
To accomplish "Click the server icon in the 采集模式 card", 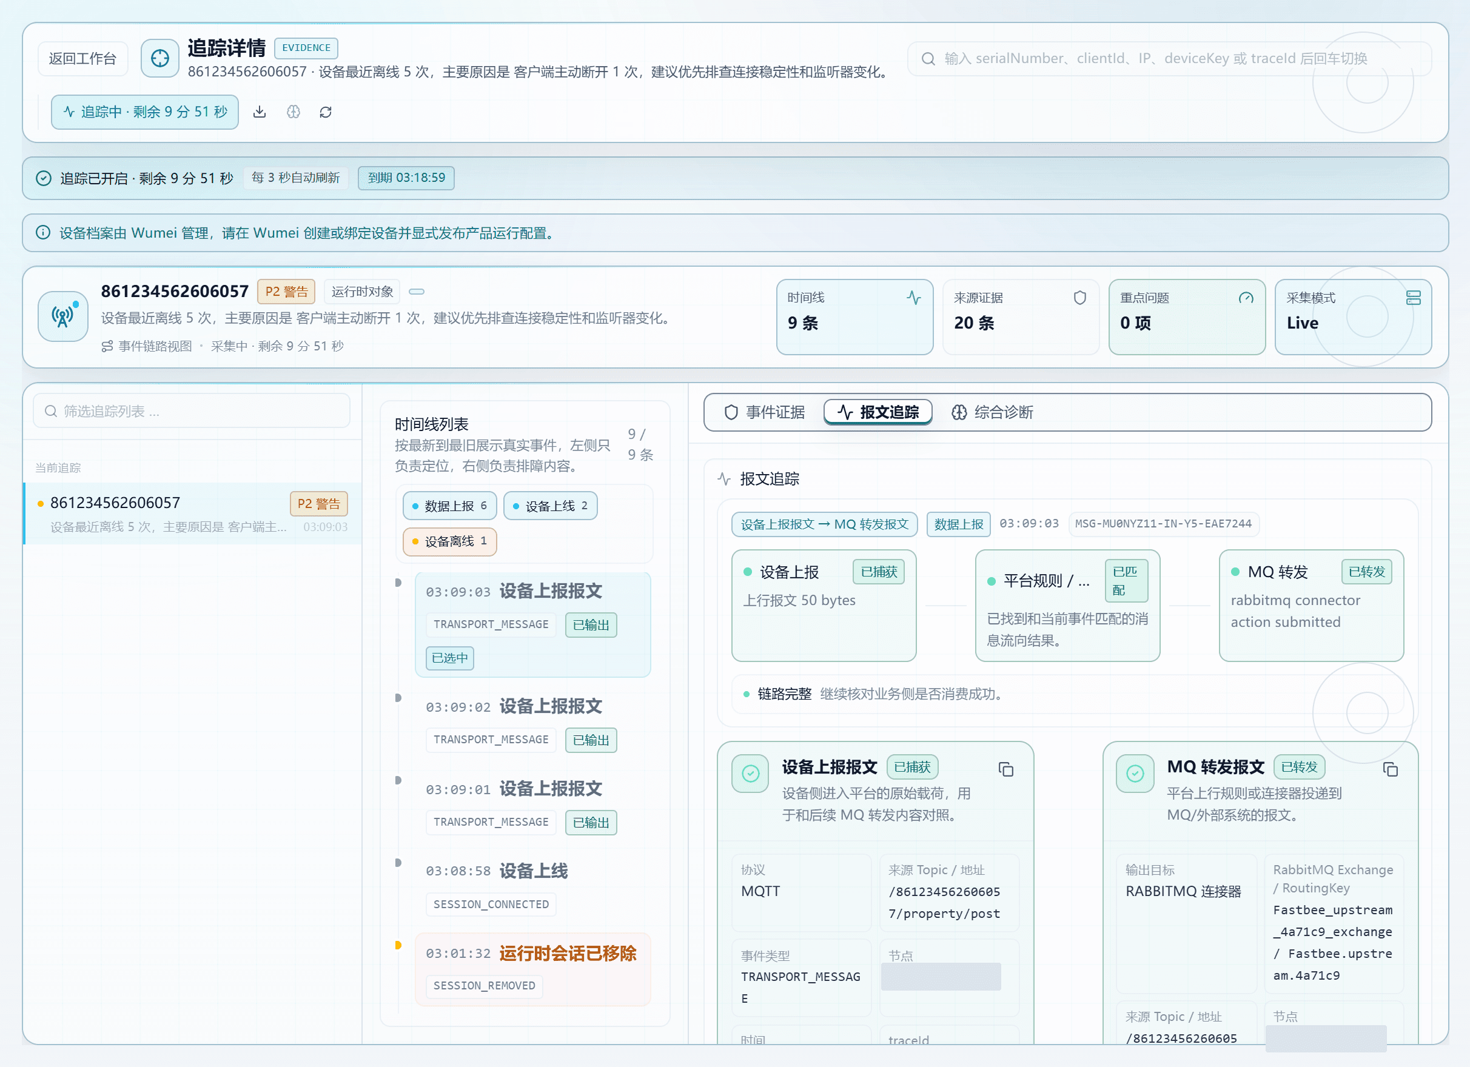I will point(1414,297).
